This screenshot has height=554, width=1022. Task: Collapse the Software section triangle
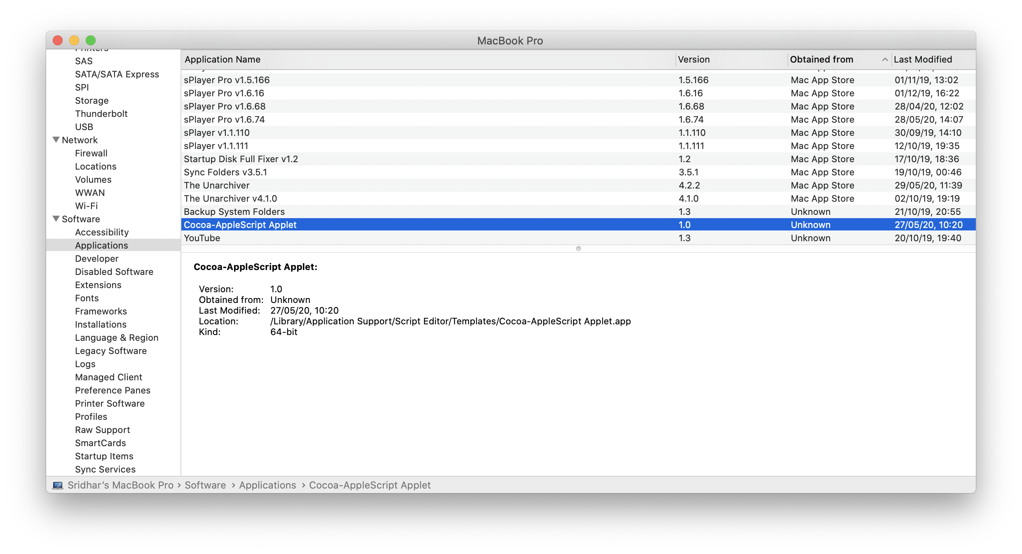pos(56,219)
